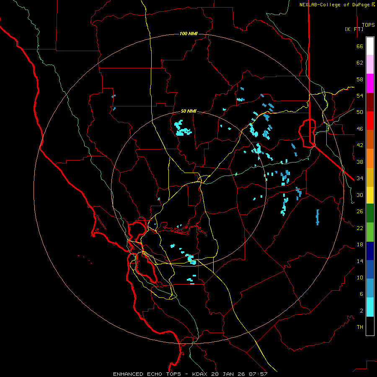Image resolution: width=377 pixels, height=377 pixels.
Task: Click the "6" legend value
Action: [x=362, y=294]
